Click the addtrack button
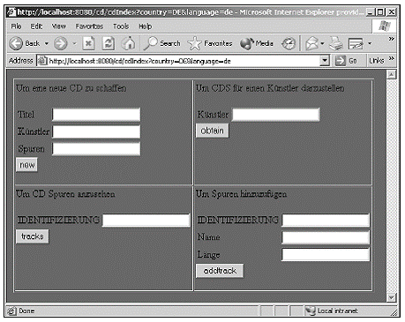The height and width of the screenshot is (322, 405). 220,271
